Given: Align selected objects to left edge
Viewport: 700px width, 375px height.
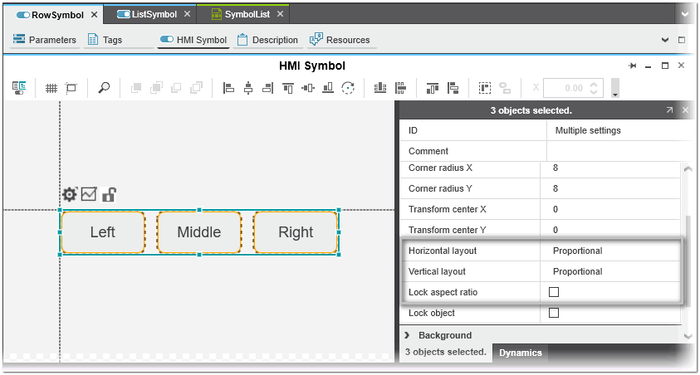Looking at the screenshot, I should 229,88.
